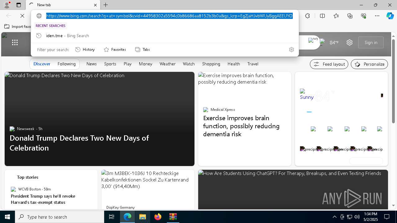Click the Extensions puzzle icon
The image size is (397, 223).
307,16
